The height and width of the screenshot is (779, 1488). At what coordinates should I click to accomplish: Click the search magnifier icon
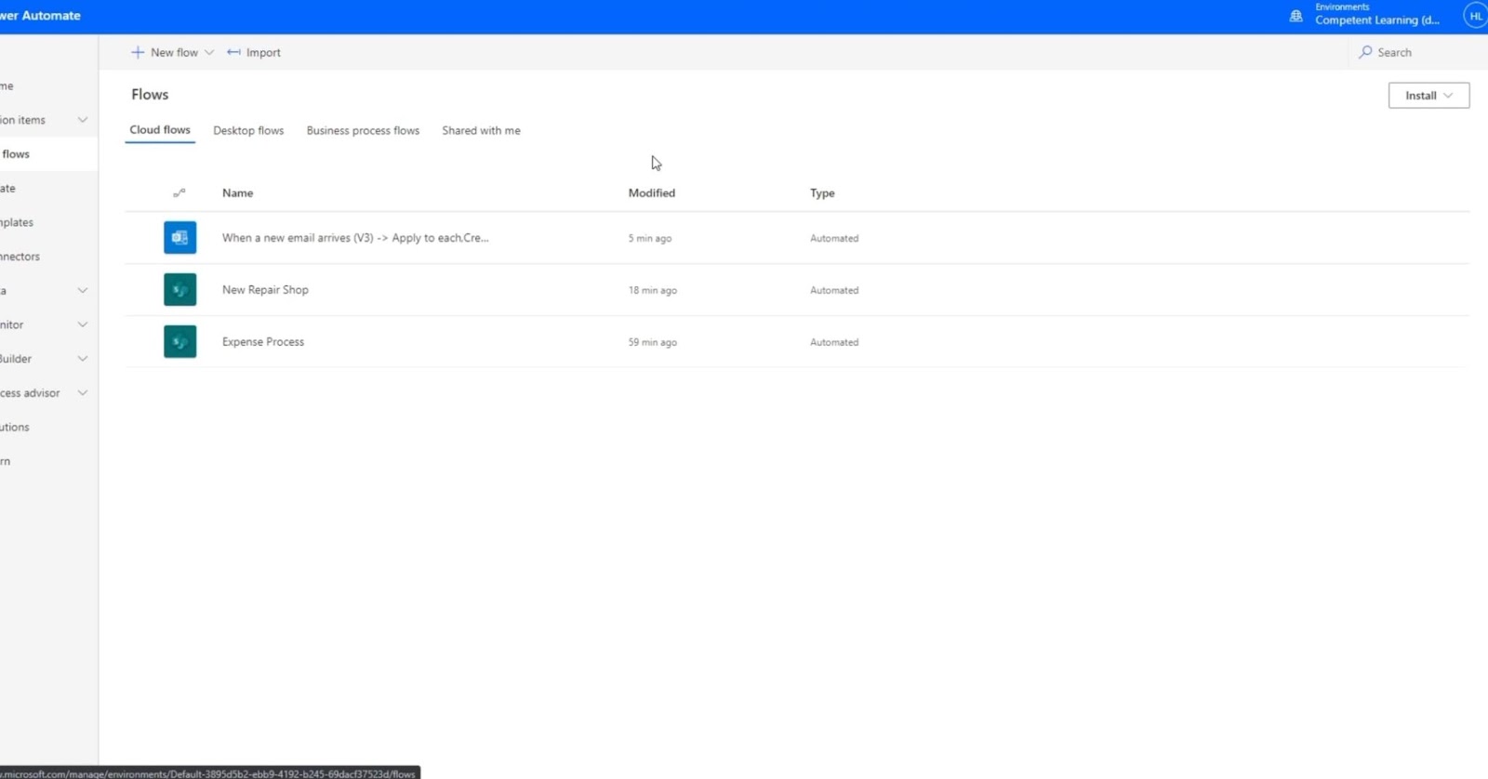tap(1365, 52)
